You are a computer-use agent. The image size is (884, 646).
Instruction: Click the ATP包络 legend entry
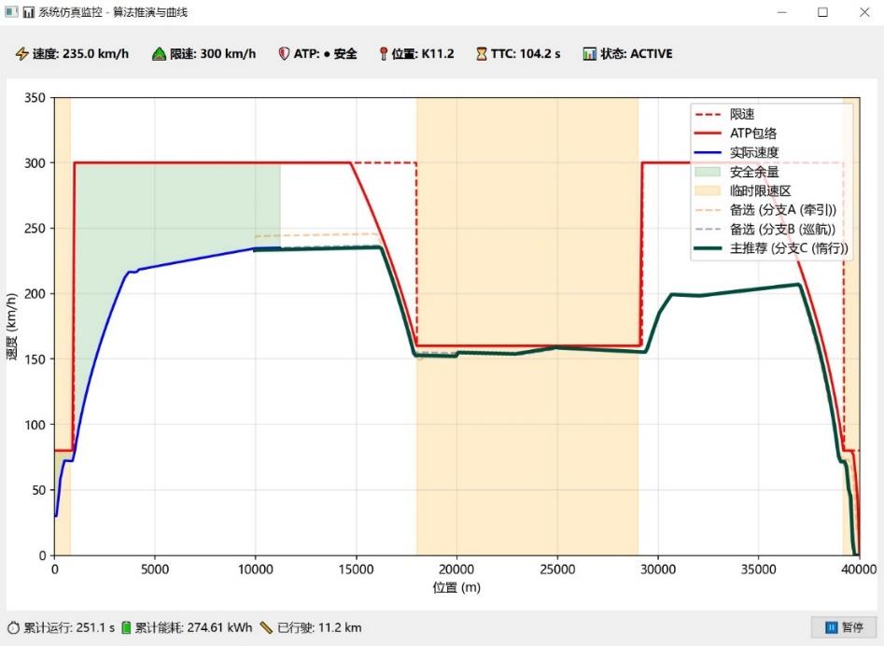pos(736,133)
